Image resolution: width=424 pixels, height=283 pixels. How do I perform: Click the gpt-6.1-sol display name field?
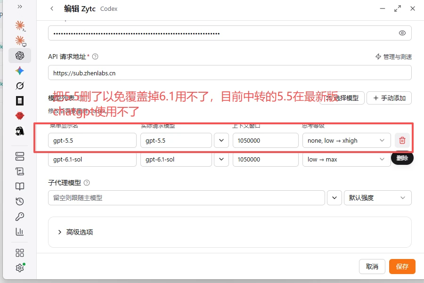[92, 159]
